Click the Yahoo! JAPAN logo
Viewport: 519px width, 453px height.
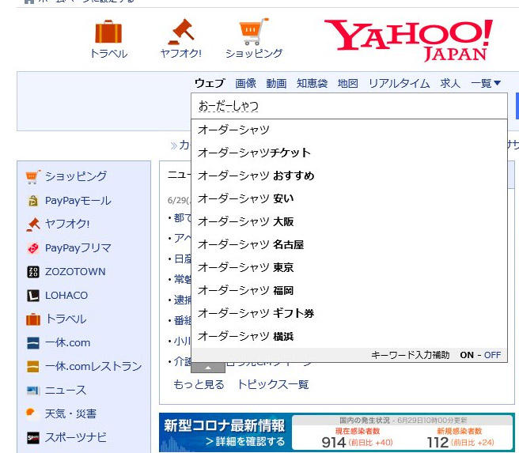(409, 40)
